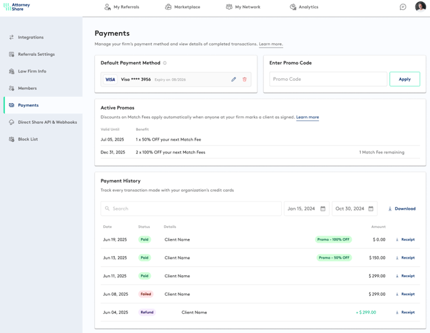Open the start date picker Jan 15, 2024
Viewport: 430px width, 333px height.
307,209
